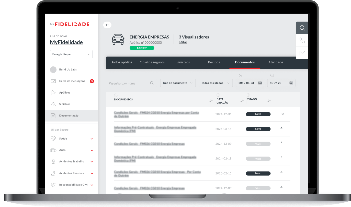Click Em vigor status badge
Viewport: 351px width, 207px height.
142,48
